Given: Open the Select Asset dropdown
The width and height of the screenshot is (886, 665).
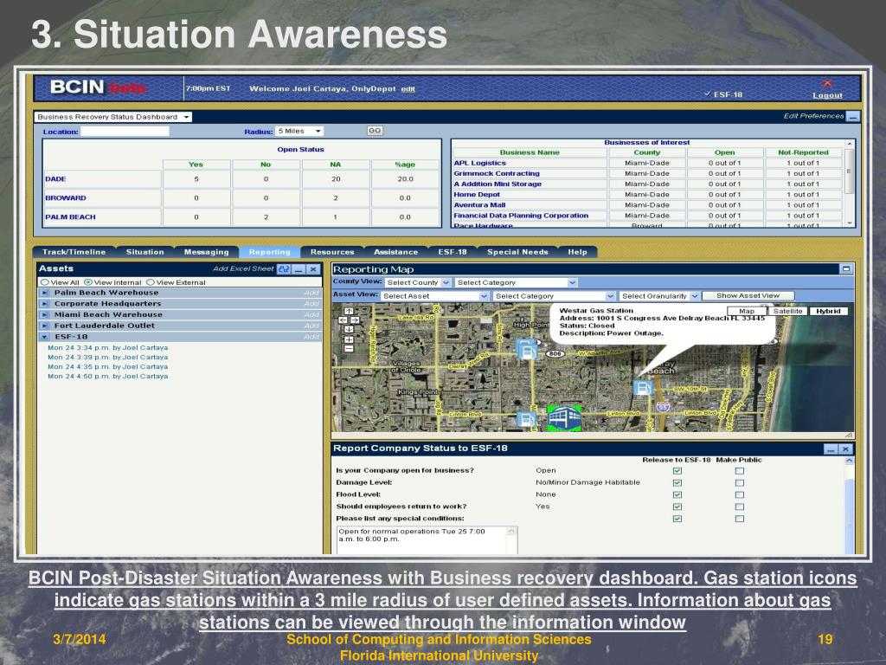Looking at the screenshot, I should (434, 296).
